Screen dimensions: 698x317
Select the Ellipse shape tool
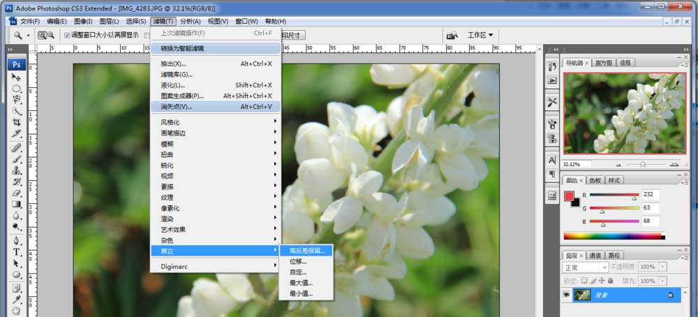click(x=17, y=274)
